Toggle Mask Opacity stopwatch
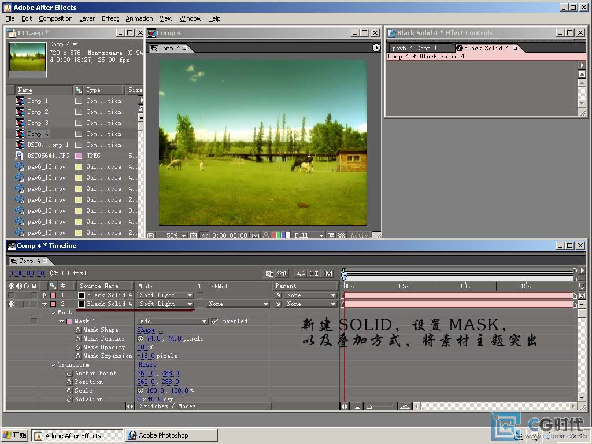 click(x=78, y=347)
